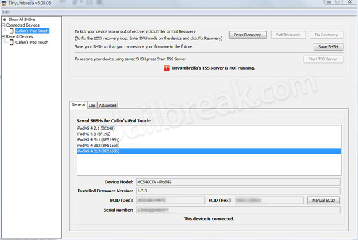Click the Manual ECID button
The height and width of the screenshot is (240, 358).
[323, 201]
